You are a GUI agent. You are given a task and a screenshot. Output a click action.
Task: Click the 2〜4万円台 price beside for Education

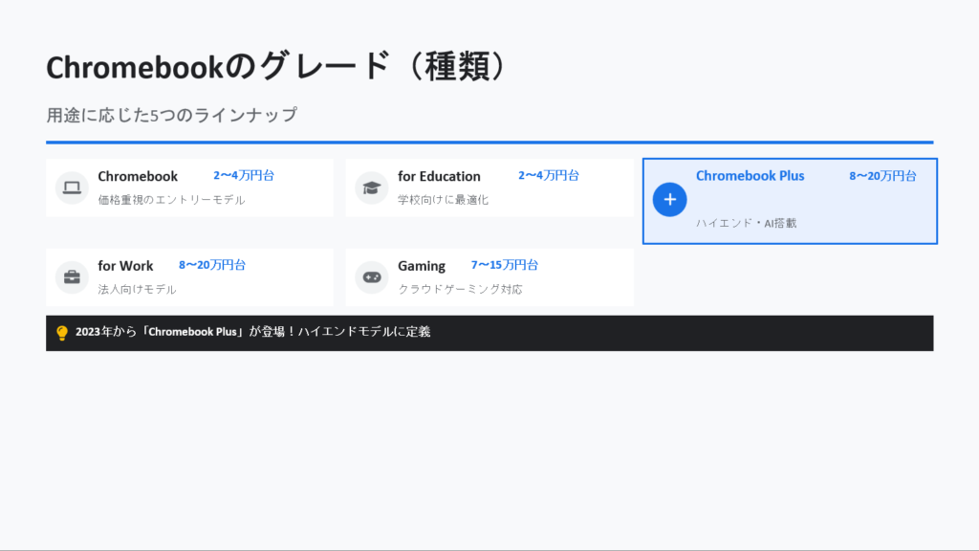point(548,176)
